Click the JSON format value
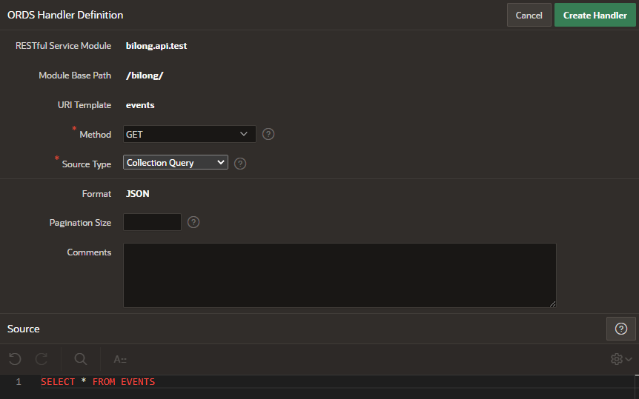 (138, 193)
